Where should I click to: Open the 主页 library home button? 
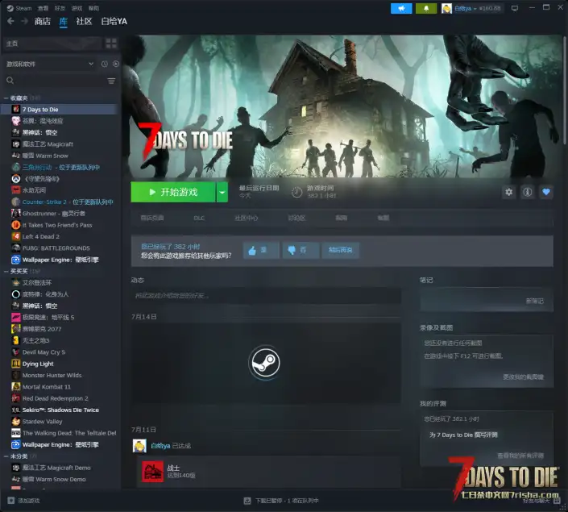pyautogui.click(x=52, y=44)
